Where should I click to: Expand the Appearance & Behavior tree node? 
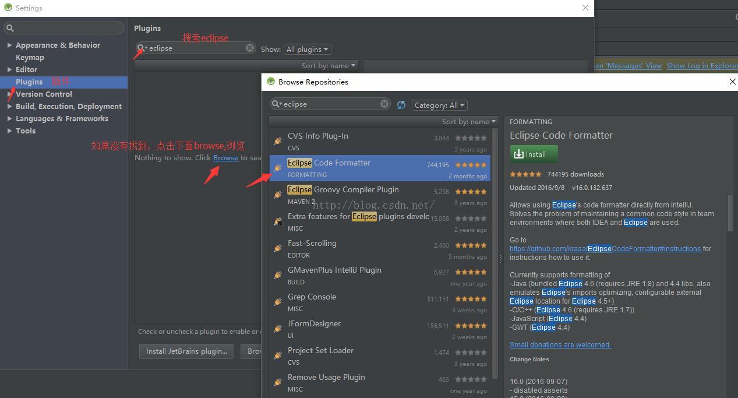9,45
